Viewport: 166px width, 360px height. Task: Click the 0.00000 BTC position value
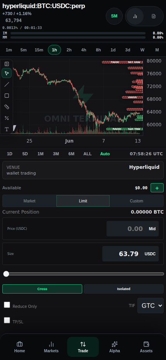tap(147, 212)
